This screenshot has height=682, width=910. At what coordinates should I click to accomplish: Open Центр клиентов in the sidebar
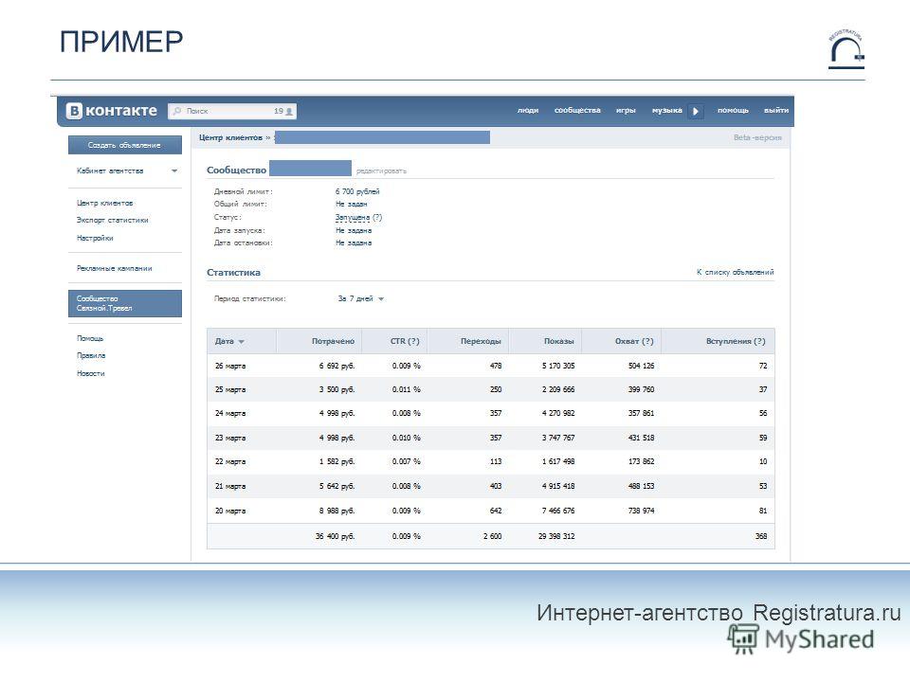[x=104, y=203]
